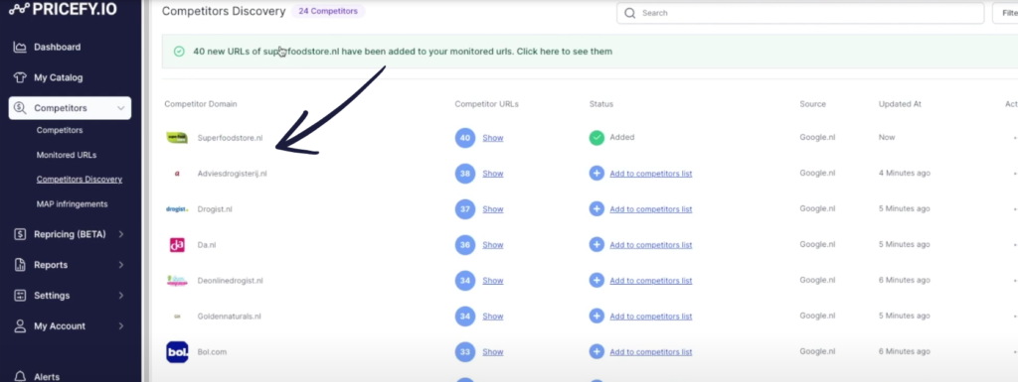The height and width of the screenshot is (382, 1018).
Task: Click the Da.nl pink logo
Action: tap(177, 245)
